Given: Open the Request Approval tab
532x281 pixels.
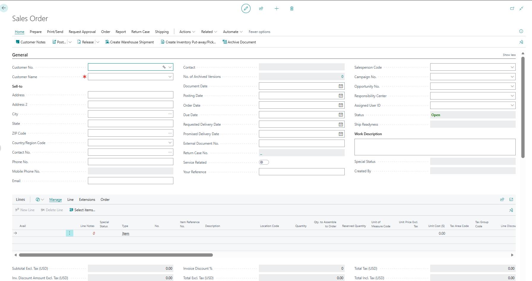Looking at the screenshot, I should pyautogui.click(x=82, y=32).
